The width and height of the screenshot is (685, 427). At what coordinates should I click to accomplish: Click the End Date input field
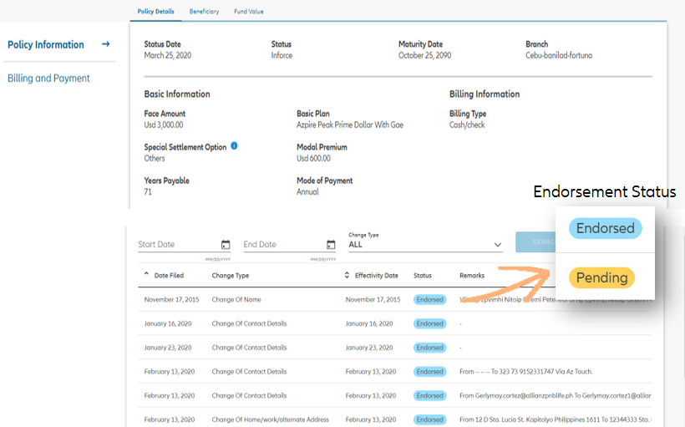(282, 245)
